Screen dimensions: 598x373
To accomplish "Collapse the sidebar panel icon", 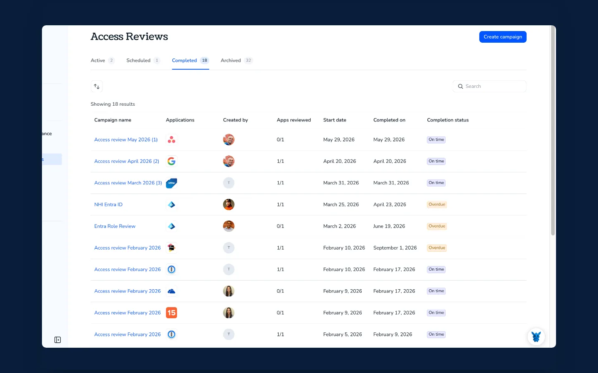I will point(58,340).
